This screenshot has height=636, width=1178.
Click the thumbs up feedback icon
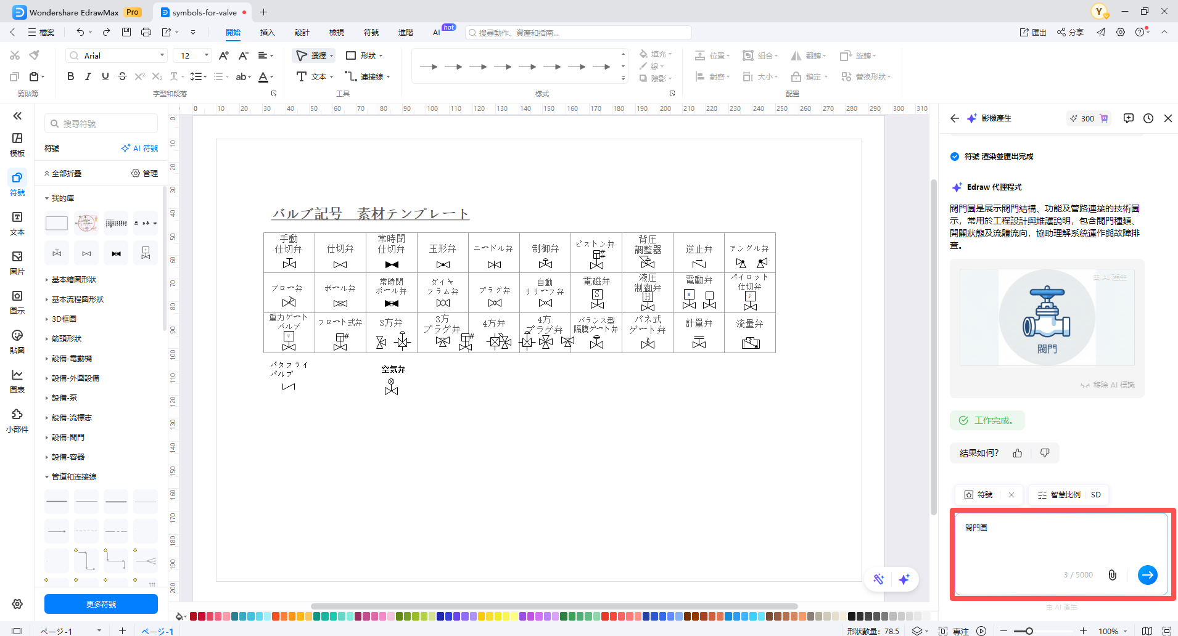click(x=1018, y=453)
